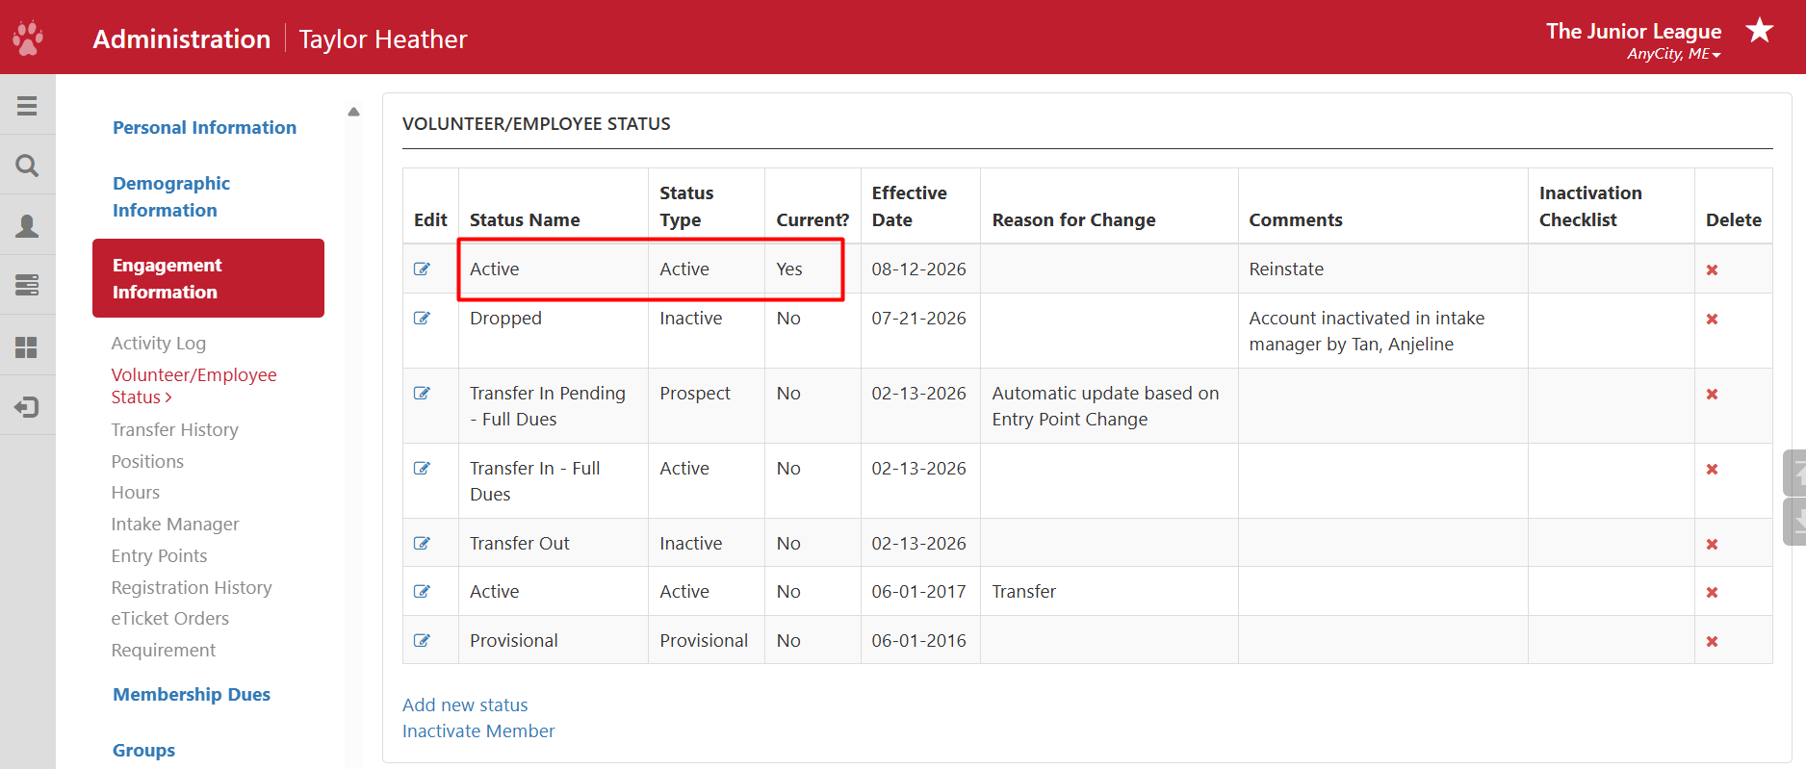Edit the Provisional status row
Screen dimensions: 1806x769
pos(422,641)
